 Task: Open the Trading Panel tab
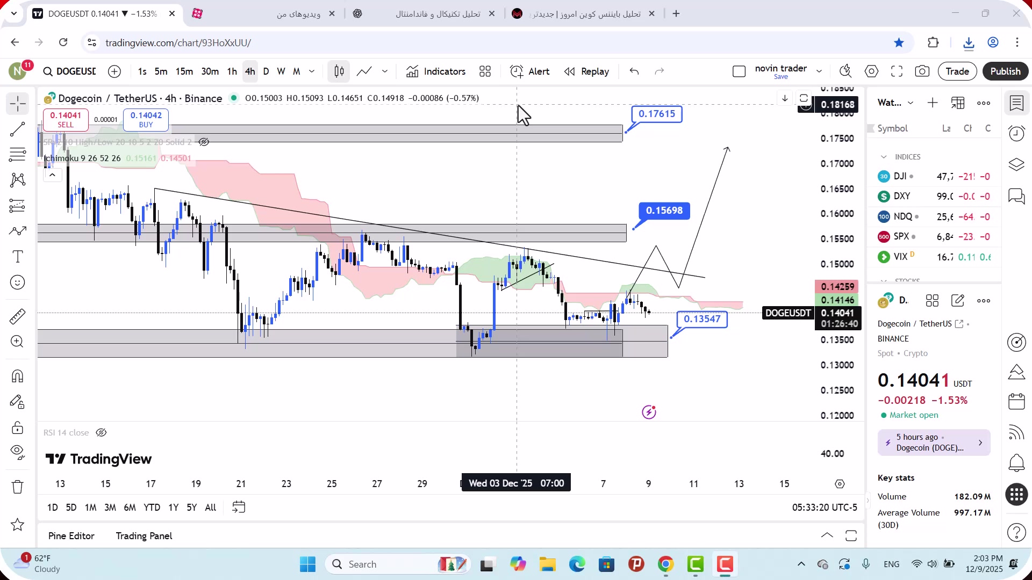pyautogui.click(x=144, y=536)
